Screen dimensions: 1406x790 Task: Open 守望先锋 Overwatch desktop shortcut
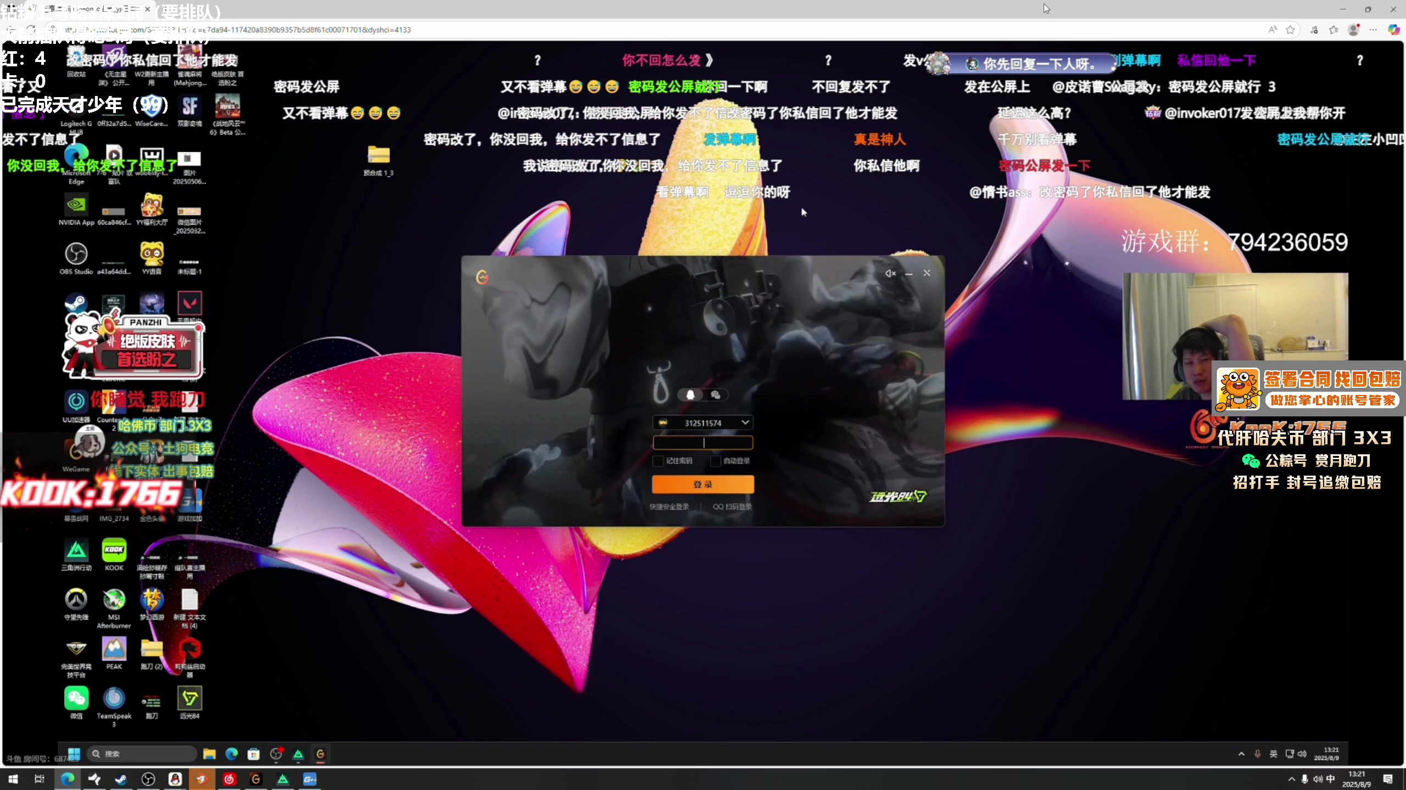(76, 604)
